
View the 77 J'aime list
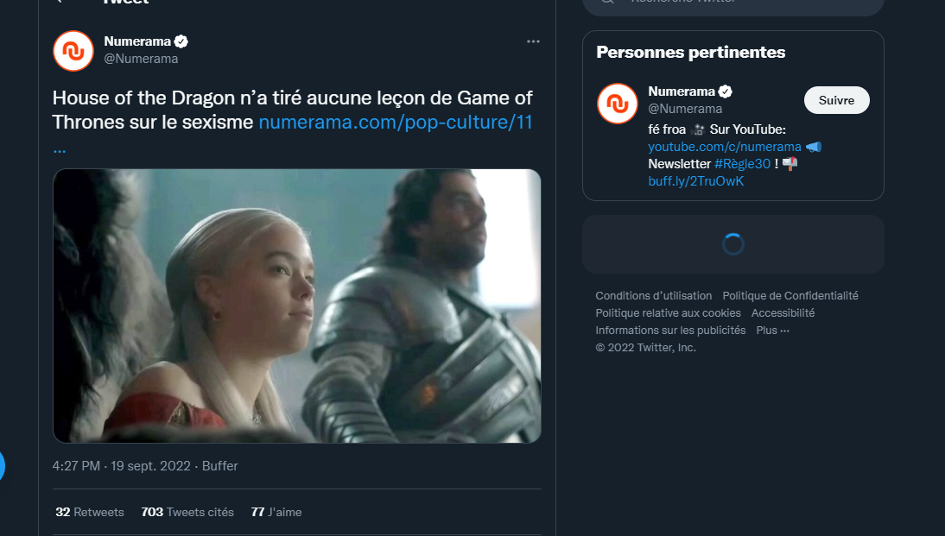[276, 512]
